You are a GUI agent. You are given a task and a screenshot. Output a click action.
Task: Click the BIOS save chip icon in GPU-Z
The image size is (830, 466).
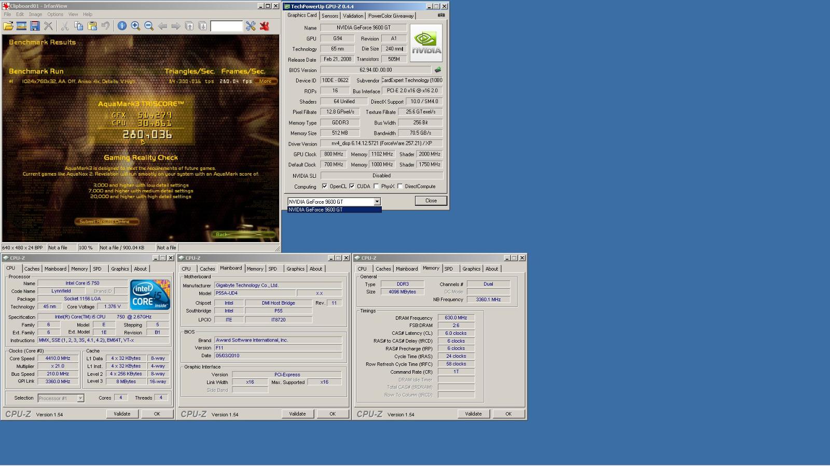pyautogui.click(x=438, y=69)
